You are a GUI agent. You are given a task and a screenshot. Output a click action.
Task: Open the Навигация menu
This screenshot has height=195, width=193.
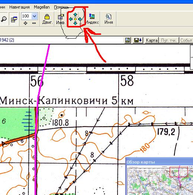coord(19,7)
